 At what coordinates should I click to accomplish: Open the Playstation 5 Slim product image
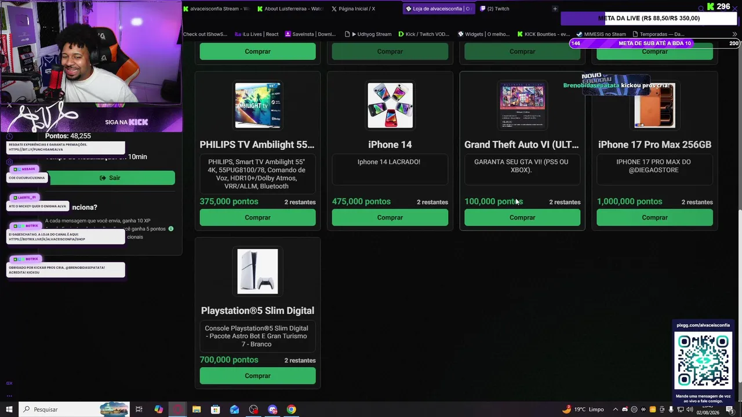[258, 271]
